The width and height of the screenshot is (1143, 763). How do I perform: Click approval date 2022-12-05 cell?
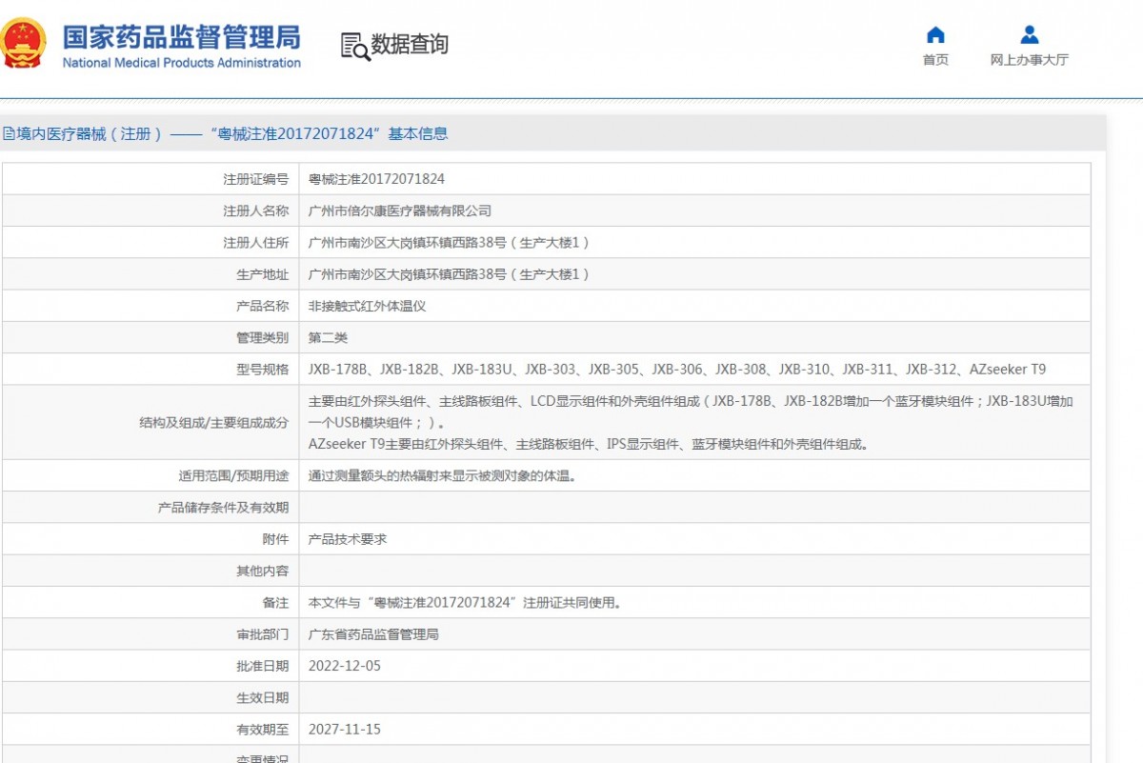point(345,666)
